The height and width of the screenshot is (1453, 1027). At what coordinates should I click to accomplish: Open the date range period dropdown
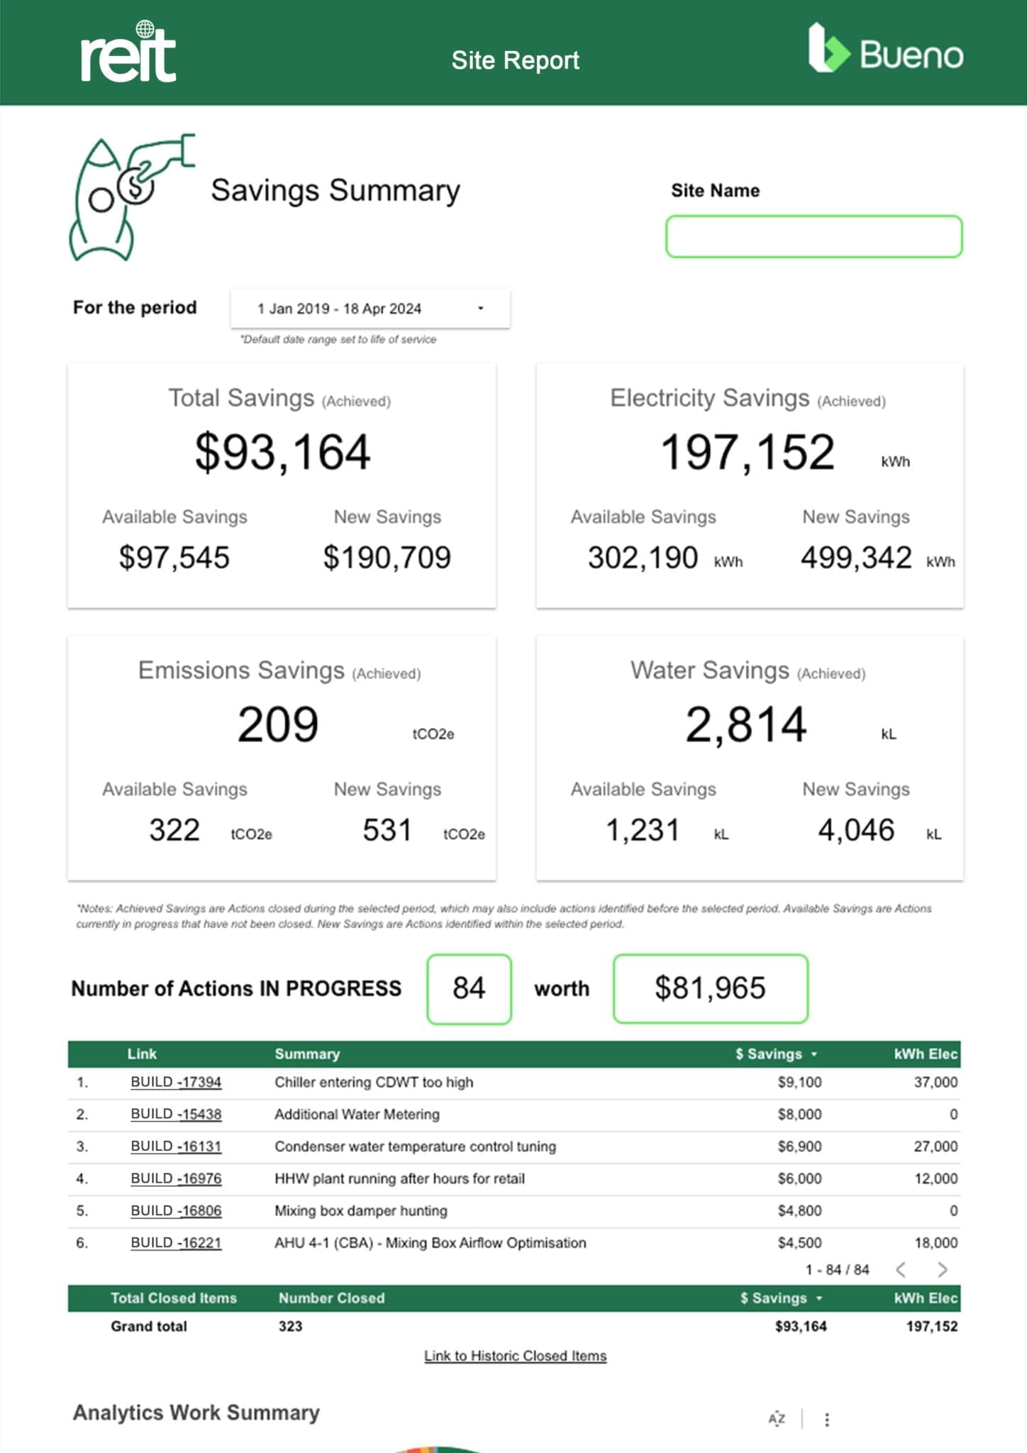(370, 309)
